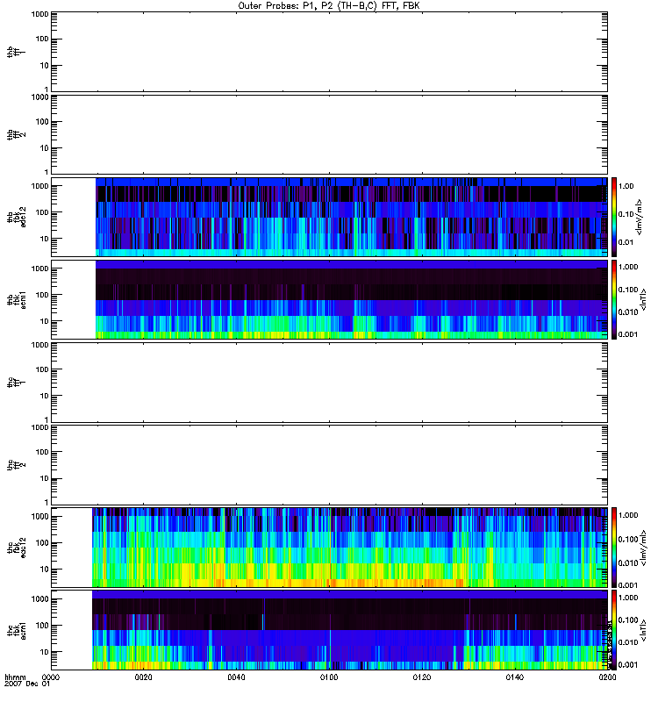The width and height of the screenshot is (658, 702).
Task: Click the nT color bar beside thc scm1
Action: pyautogui.click(x=614, y=630)
